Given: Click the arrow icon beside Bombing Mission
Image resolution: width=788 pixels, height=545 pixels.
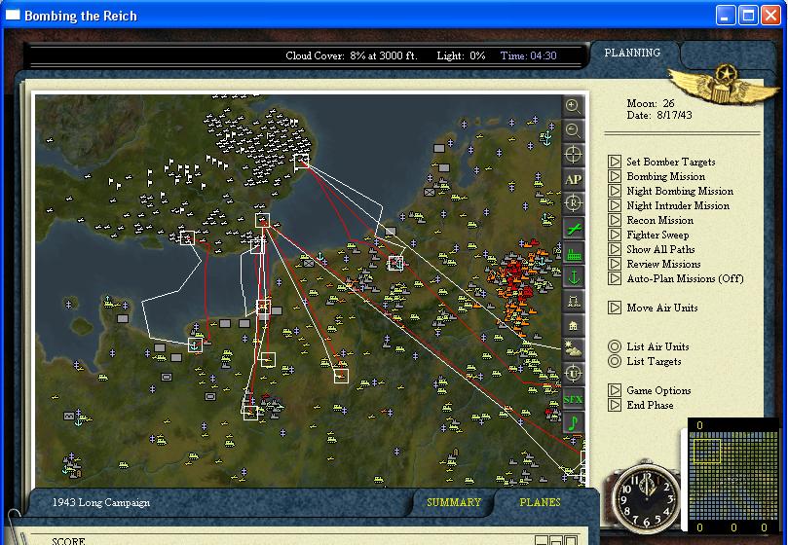Looking at the screenshot, I should coord(614,176).
